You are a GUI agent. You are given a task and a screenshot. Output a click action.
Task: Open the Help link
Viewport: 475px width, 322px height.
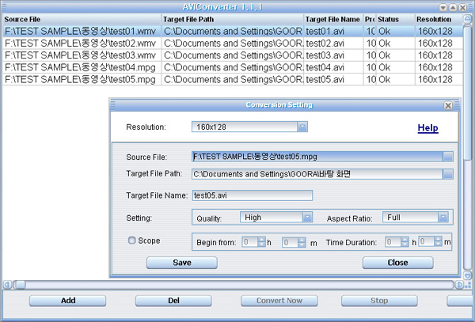coord(427,128)
